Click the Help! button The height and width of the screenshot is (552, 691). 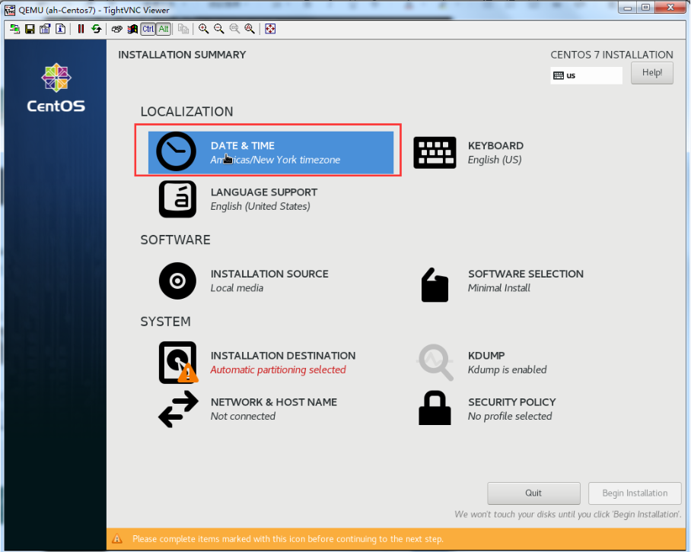(x=652, y=73)
